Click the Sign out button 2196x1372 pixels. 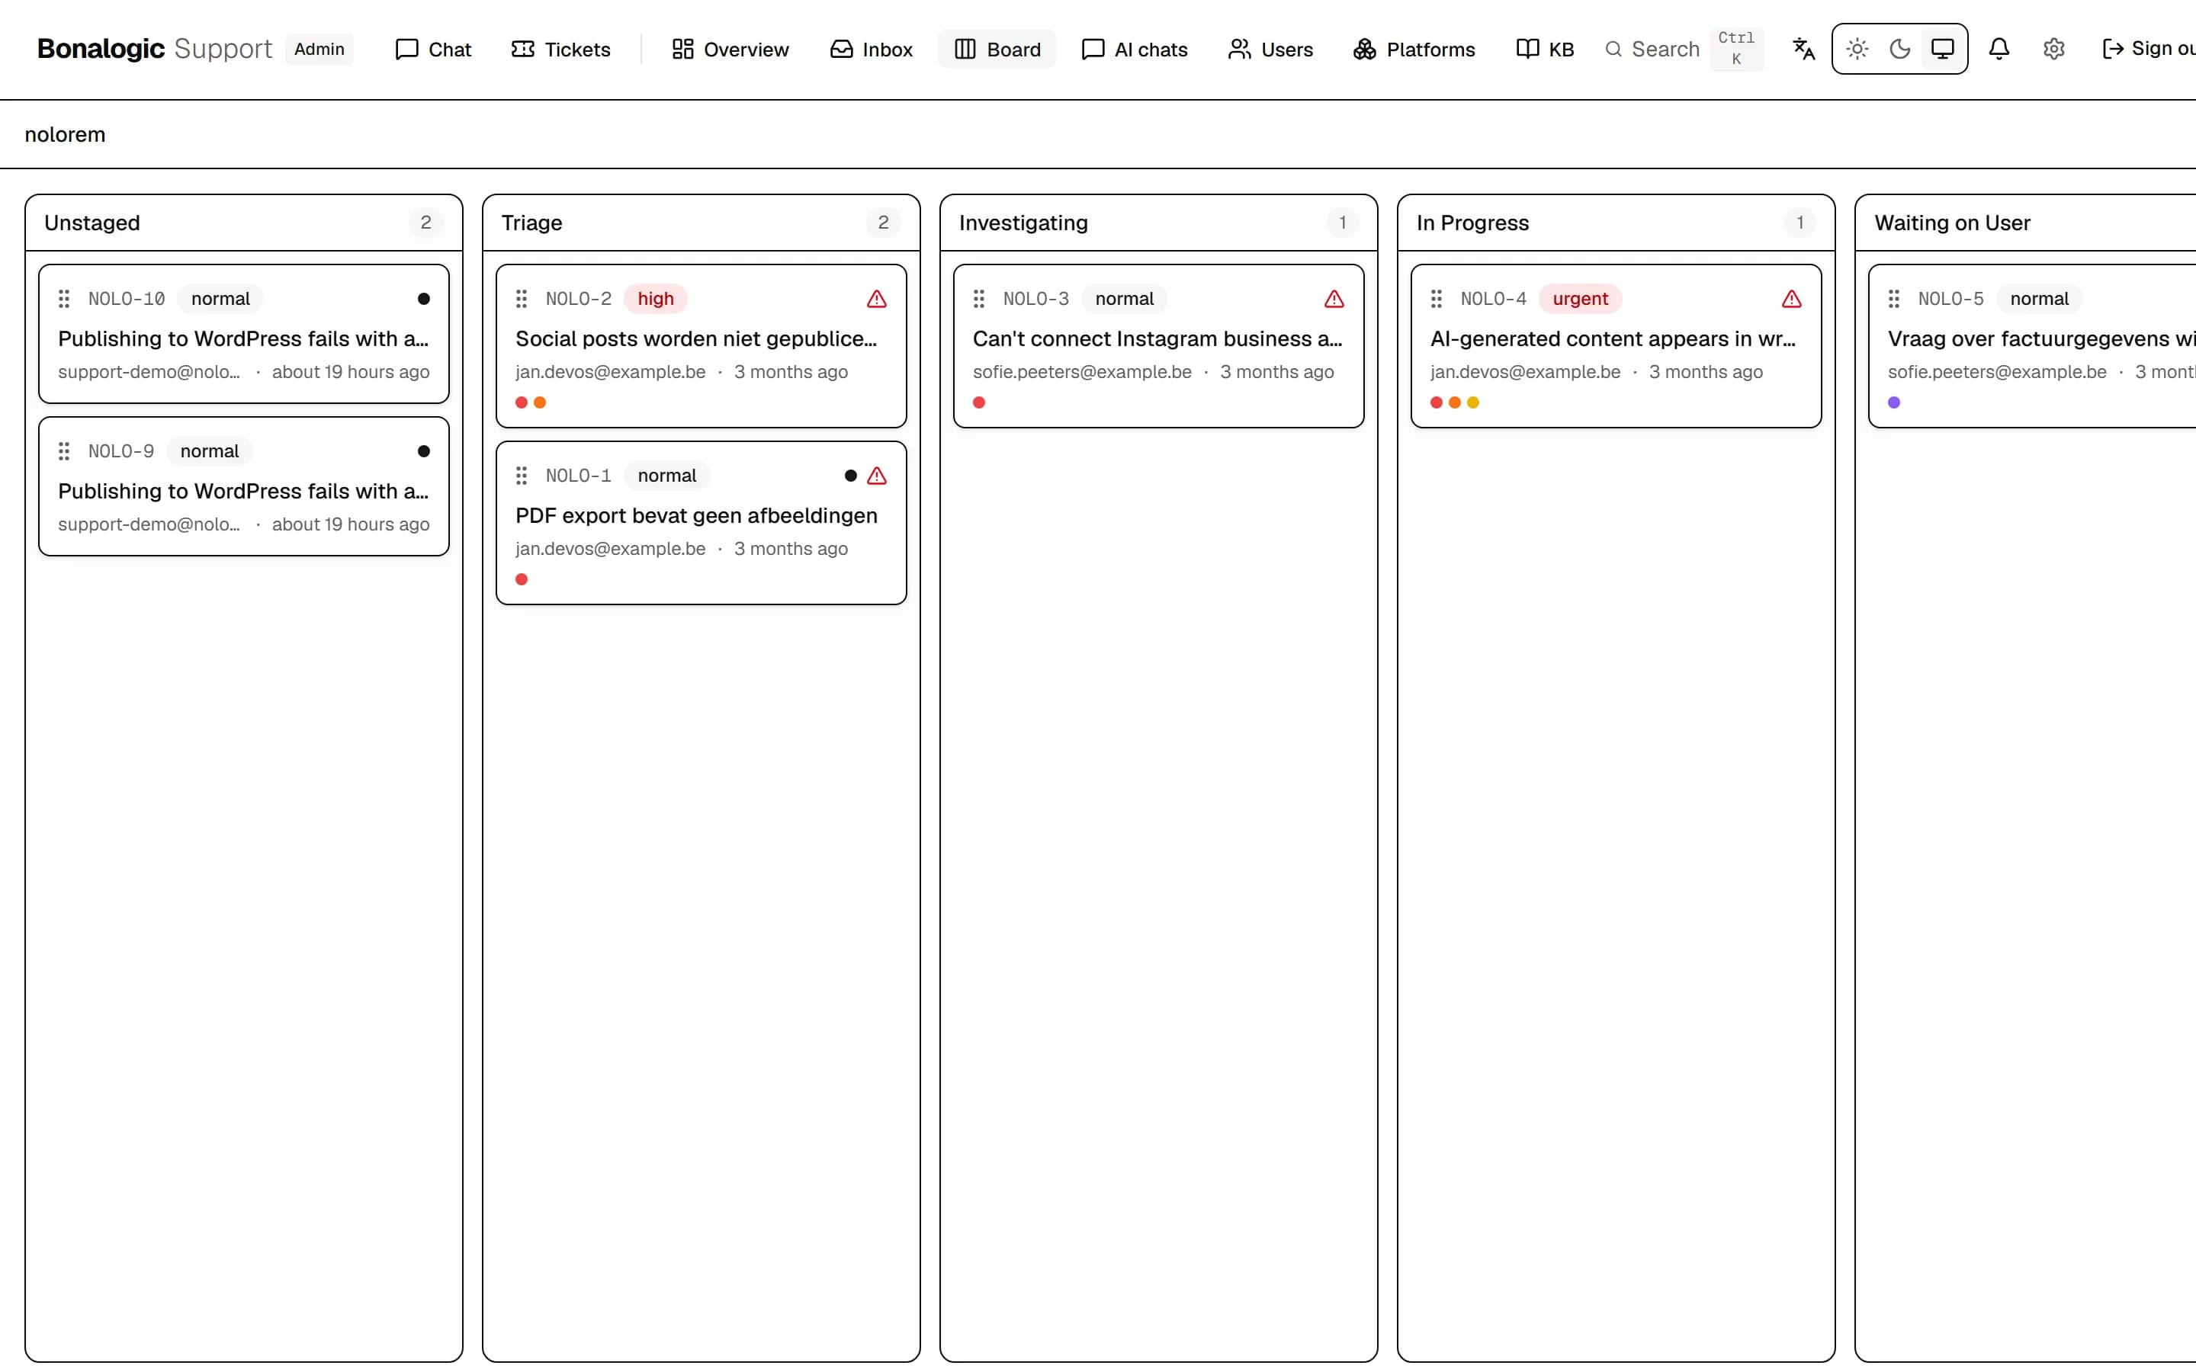pos(2148,49)
